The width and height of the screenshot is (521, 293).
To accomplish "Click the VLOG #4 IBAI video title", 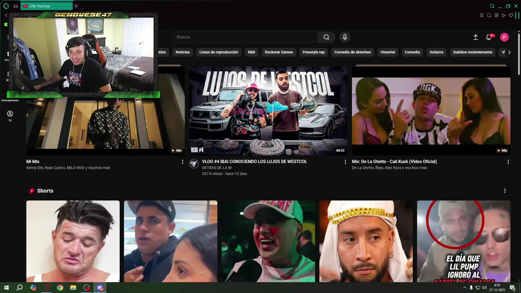I will point(254,162).
